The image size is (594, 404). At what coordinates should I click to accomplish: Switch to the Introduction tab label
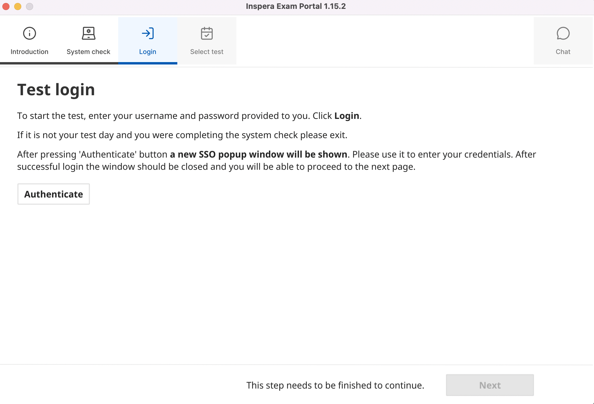pyautogui.click(x=29, y=52)
